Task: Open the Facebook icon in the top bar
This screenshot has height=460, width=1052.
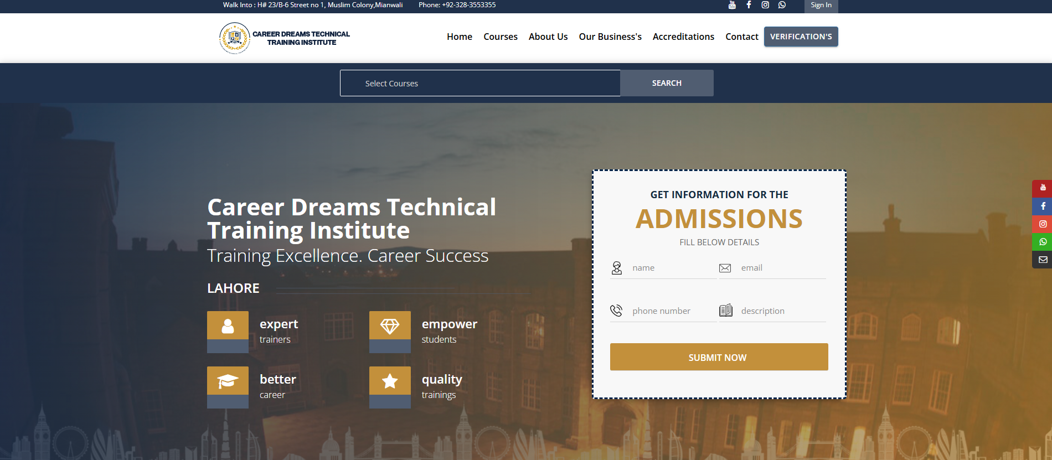Action: click(x=749, y=5)
